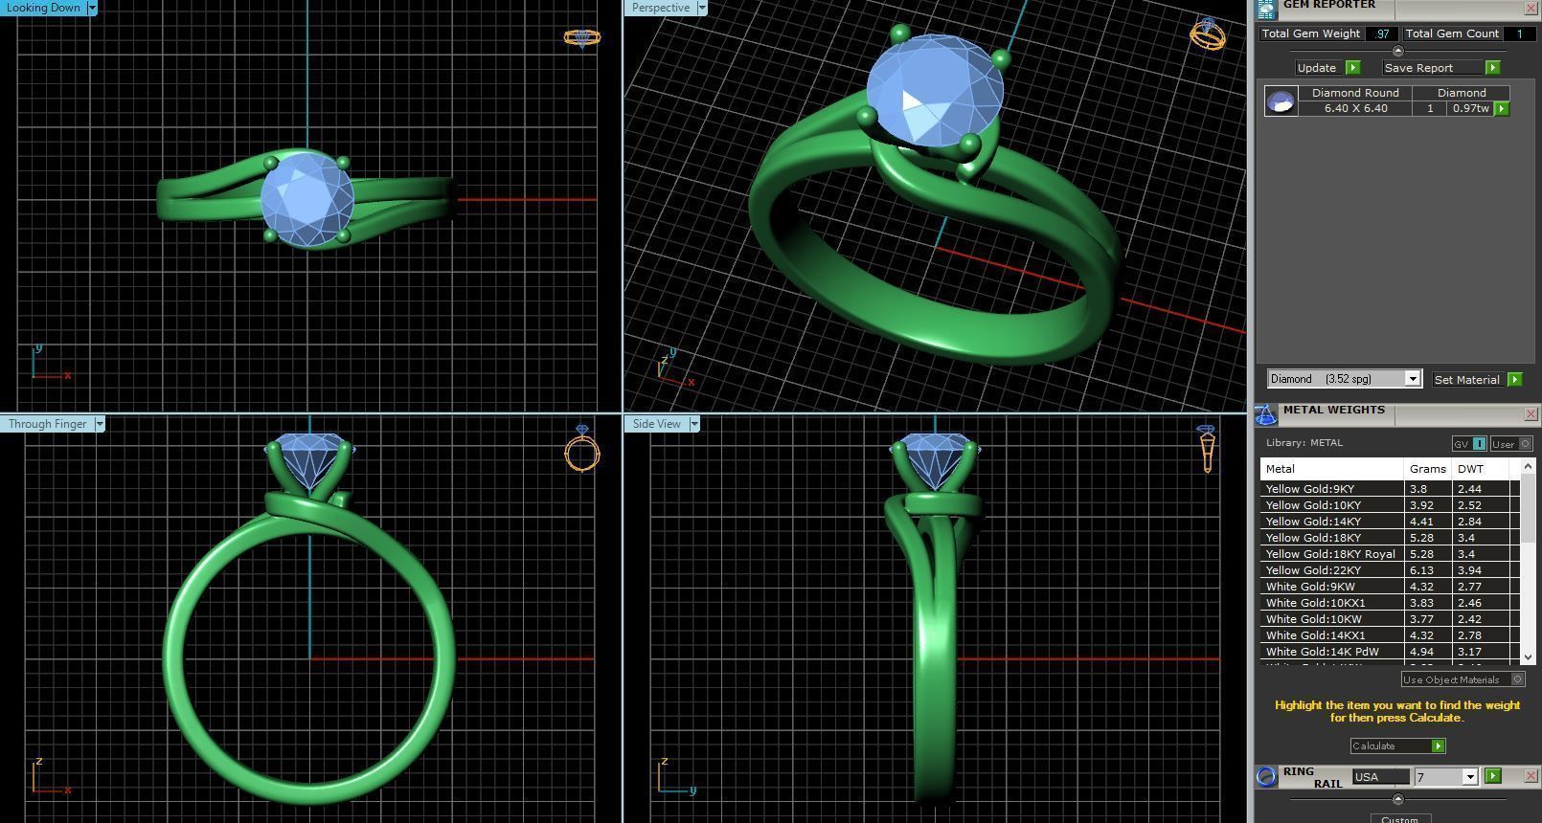Viewport: 1542px width, 823px height.
Task: Select the White Gold:10KX1 row
Action: click(x=1390, y=603)
